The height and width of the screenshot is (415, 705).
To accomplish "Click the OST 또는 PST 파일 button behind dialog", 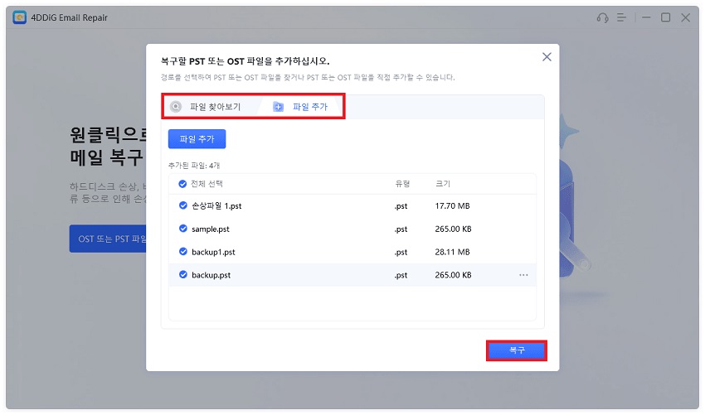I will click(108, 239).
